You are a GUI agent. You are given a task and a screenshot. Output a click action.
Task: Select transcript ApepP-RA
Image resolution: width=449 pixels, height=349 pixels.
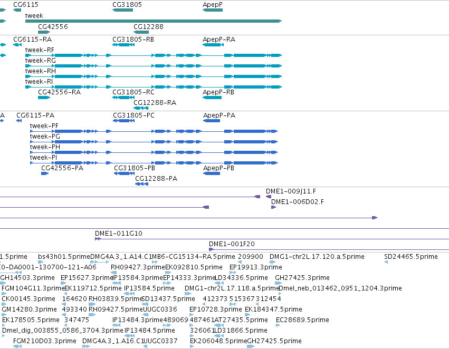click(213, 45)
